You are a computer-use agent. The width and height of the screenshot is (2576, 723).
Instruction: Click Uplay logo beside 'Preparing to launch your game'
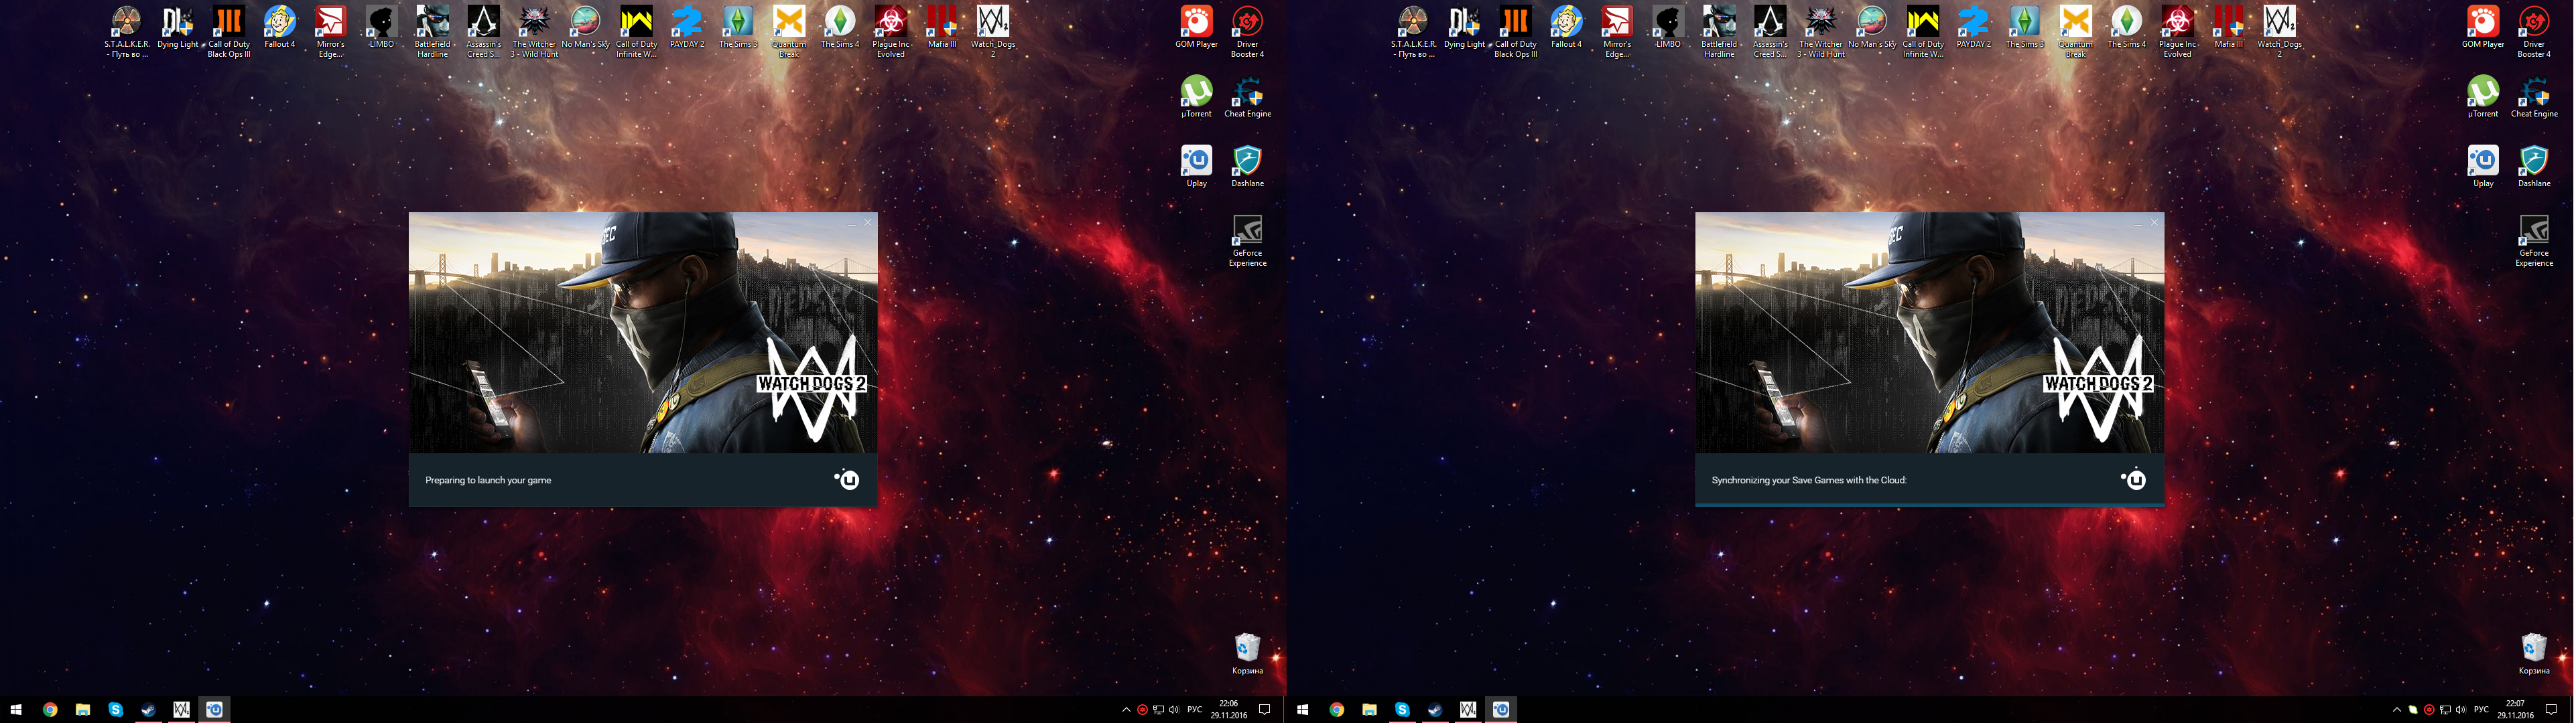point(847,481)
